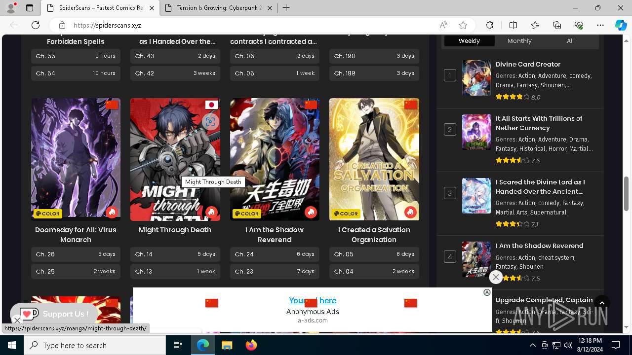
Task: Open the Favorites list icon
Action: point(535,25)
